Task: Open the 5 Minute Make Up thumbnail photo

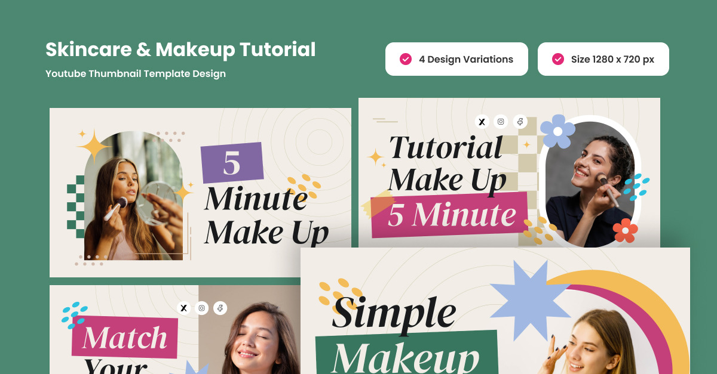Action: [x=133, y=196]
